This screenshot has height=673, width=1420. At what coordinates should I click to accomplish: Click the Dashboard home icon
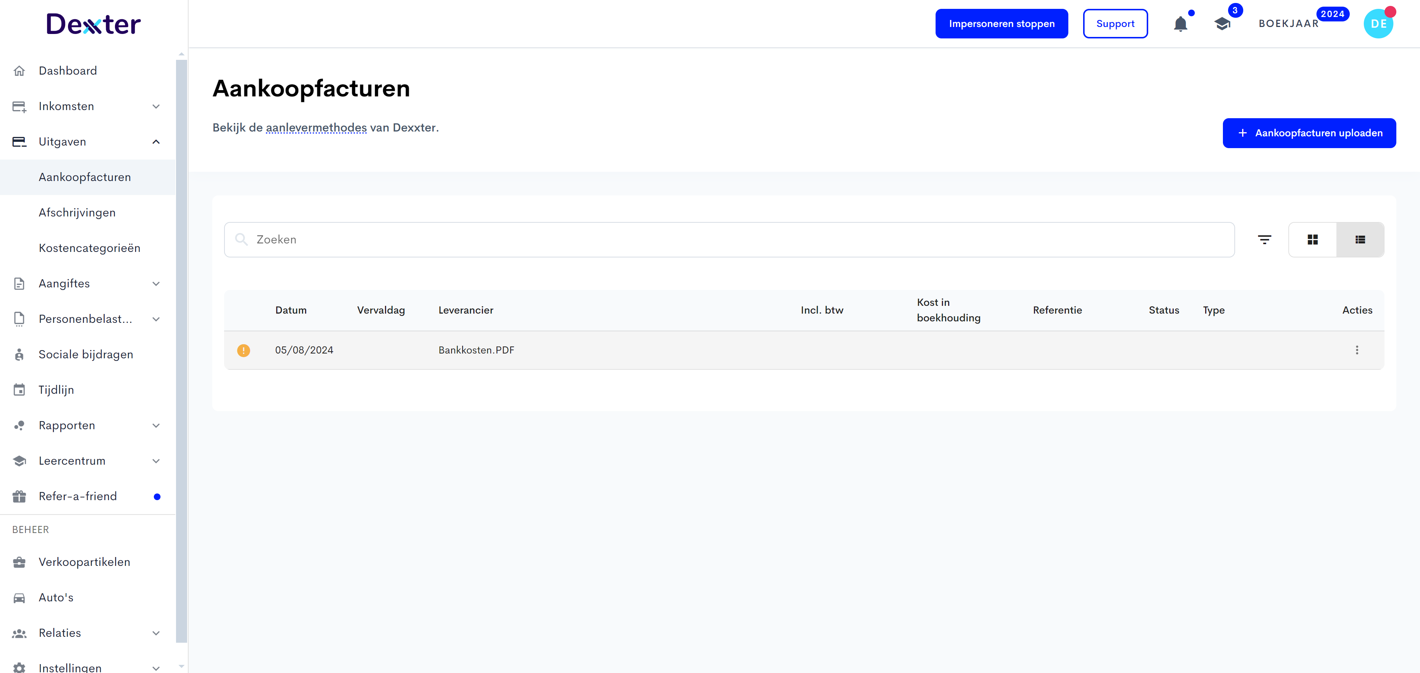tap(19, 71)
